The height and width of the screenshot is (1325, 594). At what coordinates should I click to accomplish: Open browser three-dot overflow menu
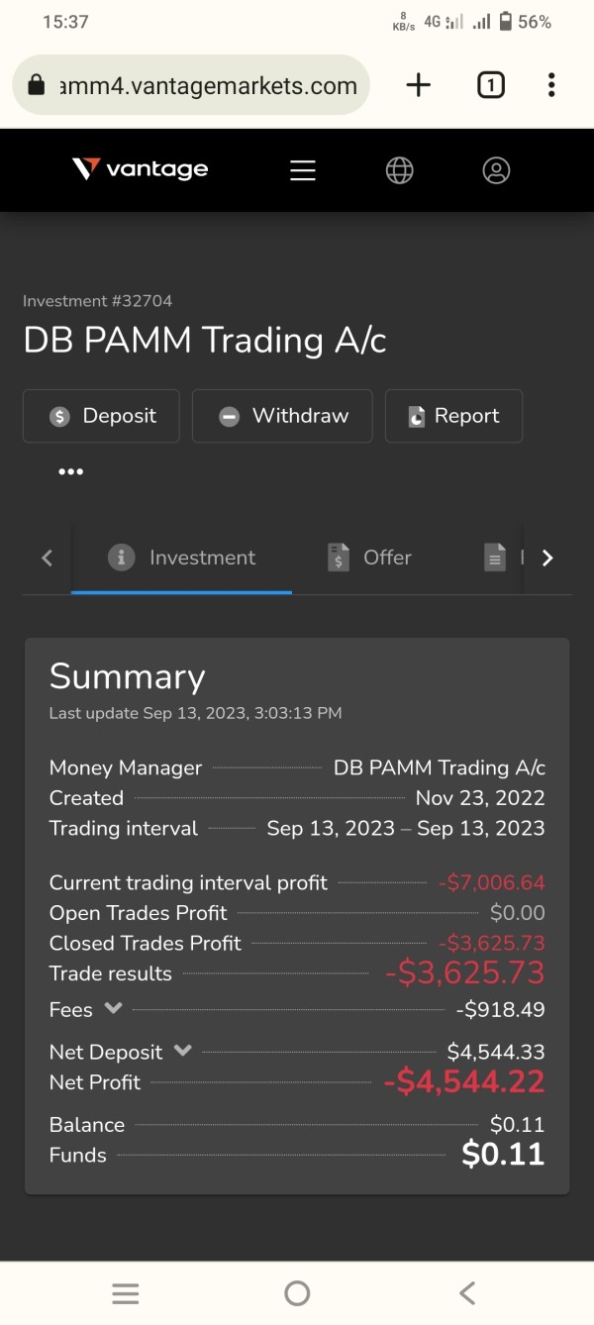(x=551, y=85)
